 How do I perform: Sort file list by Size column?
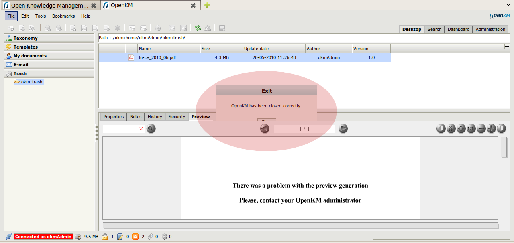(222, 49)
